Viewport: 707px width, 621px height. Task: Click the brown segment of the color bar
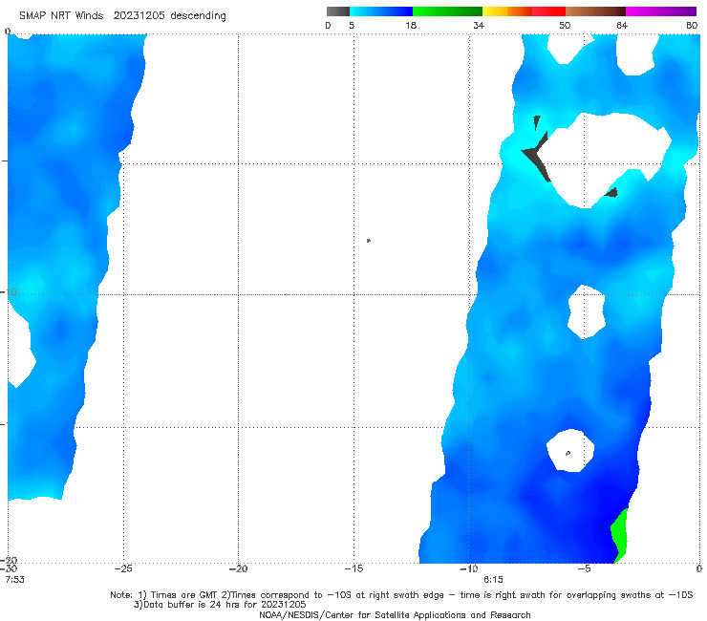[595, 11]
